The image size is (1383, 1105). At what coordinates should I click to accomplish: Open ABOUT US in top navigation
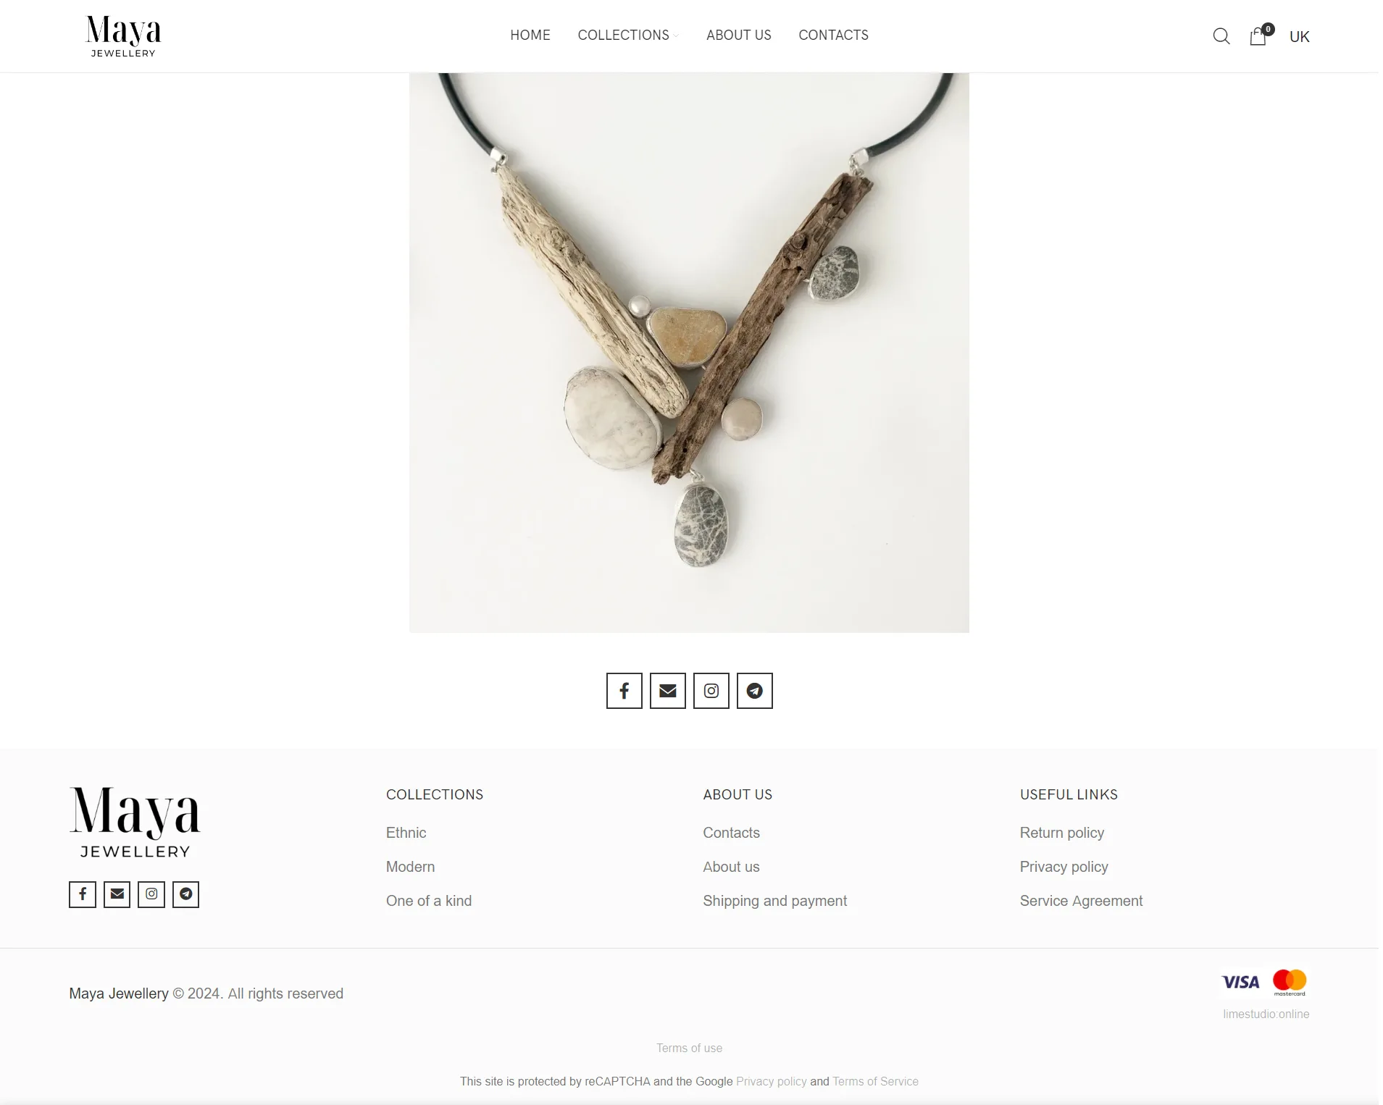click(738, 35)
